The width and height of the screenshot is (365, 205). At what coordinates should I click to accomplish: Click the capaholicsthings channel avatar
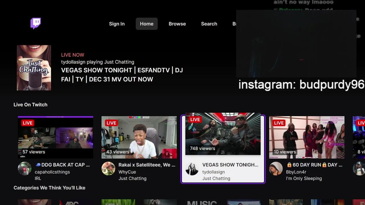pos(25,169)
